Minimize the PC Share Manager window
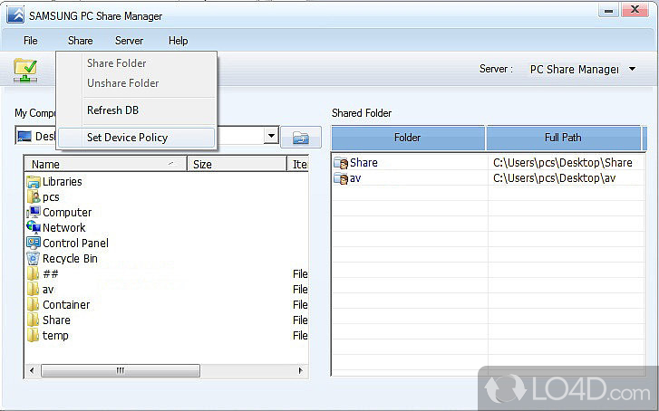 coord(608,10)
